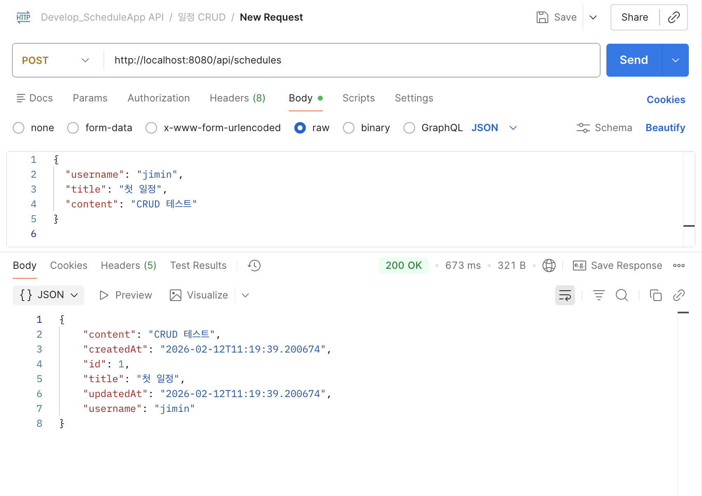702x496 pixels.
Task: Click into the request URL field
Action: [x=352, y=60]
